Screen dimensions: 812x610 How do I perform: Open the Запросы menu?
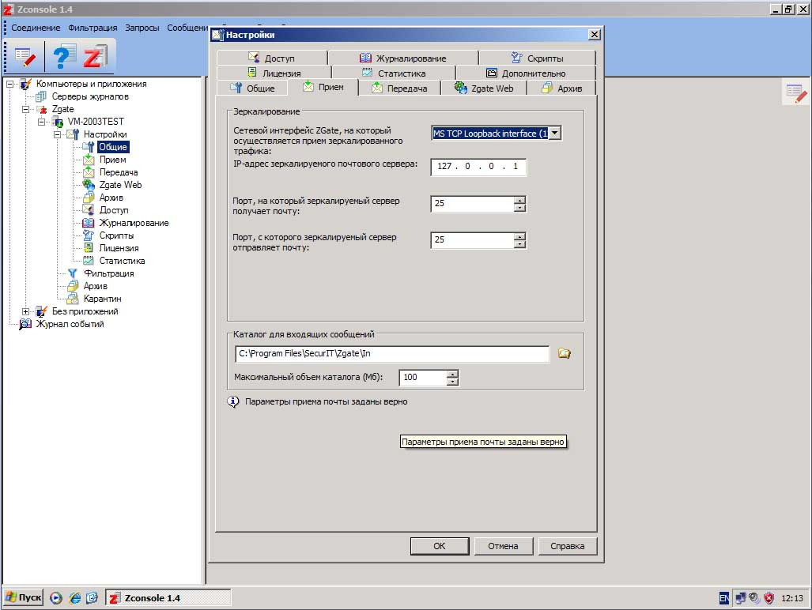pyautogui.click(x=142, y=28)
